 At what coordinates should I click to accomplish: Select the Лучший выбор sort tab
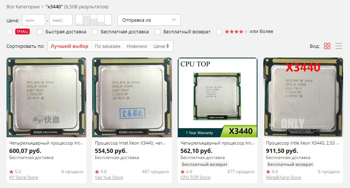(69, 46)
